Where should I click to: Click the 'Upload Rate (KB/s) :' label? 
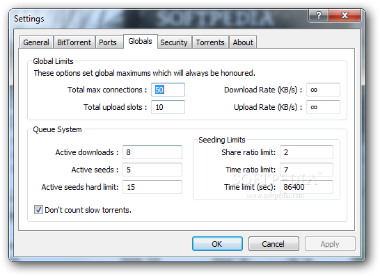[268, 107]
